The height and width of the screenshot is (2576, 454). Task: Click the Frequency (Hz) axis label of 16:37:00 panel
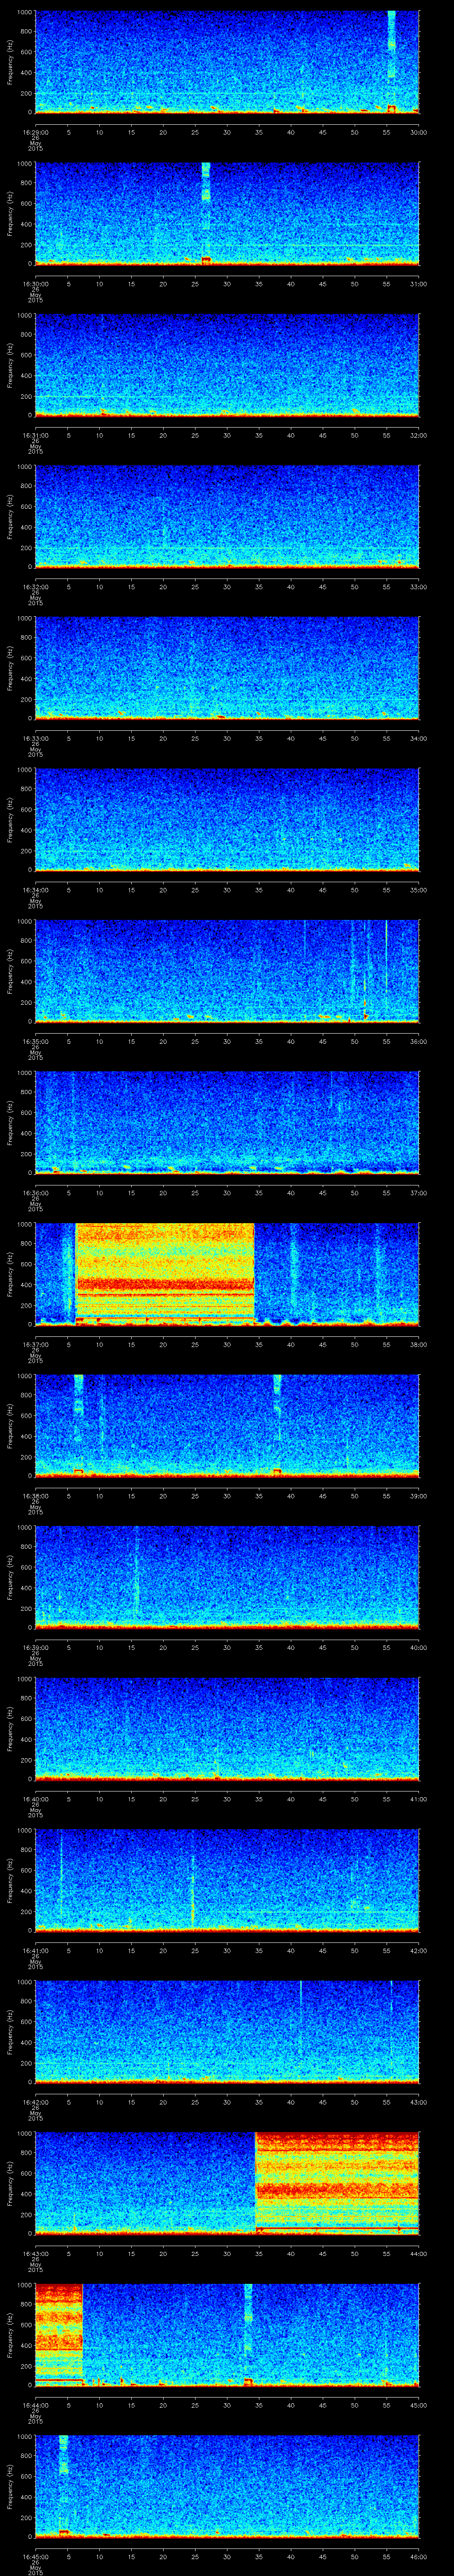(10, 1274)
